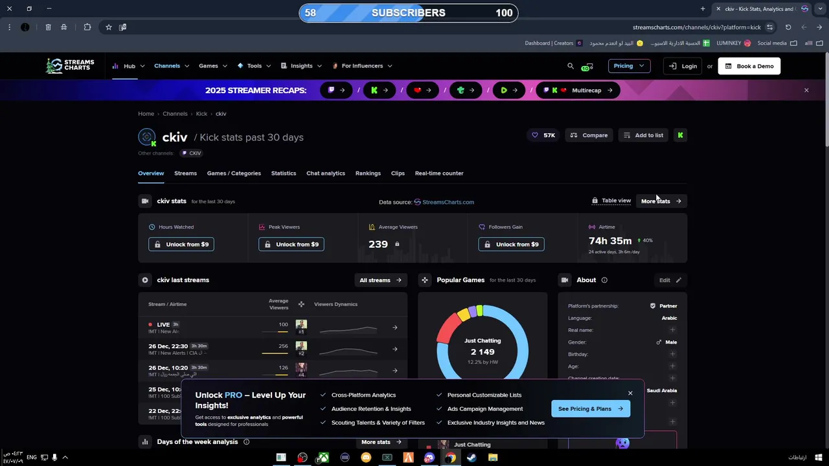The height and width of the screenshot is (466, 829).
Task: Bookmark this page with star icon
Action: [109, 27]
